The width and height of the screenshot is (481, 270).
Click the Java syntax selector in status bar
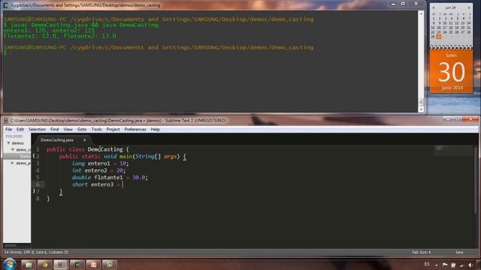(459, 252)
